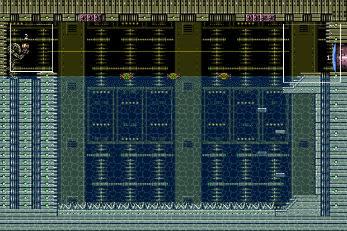Click the right pink block cluster in ceiling

[260, 18]
